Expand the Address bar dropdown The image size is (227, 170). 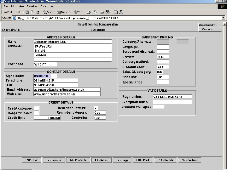224,18
